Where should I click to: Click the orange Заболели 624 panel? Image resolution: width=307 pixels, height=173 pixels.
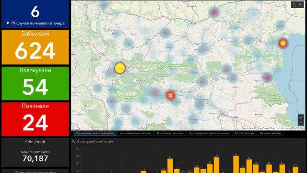pos(35,47)
